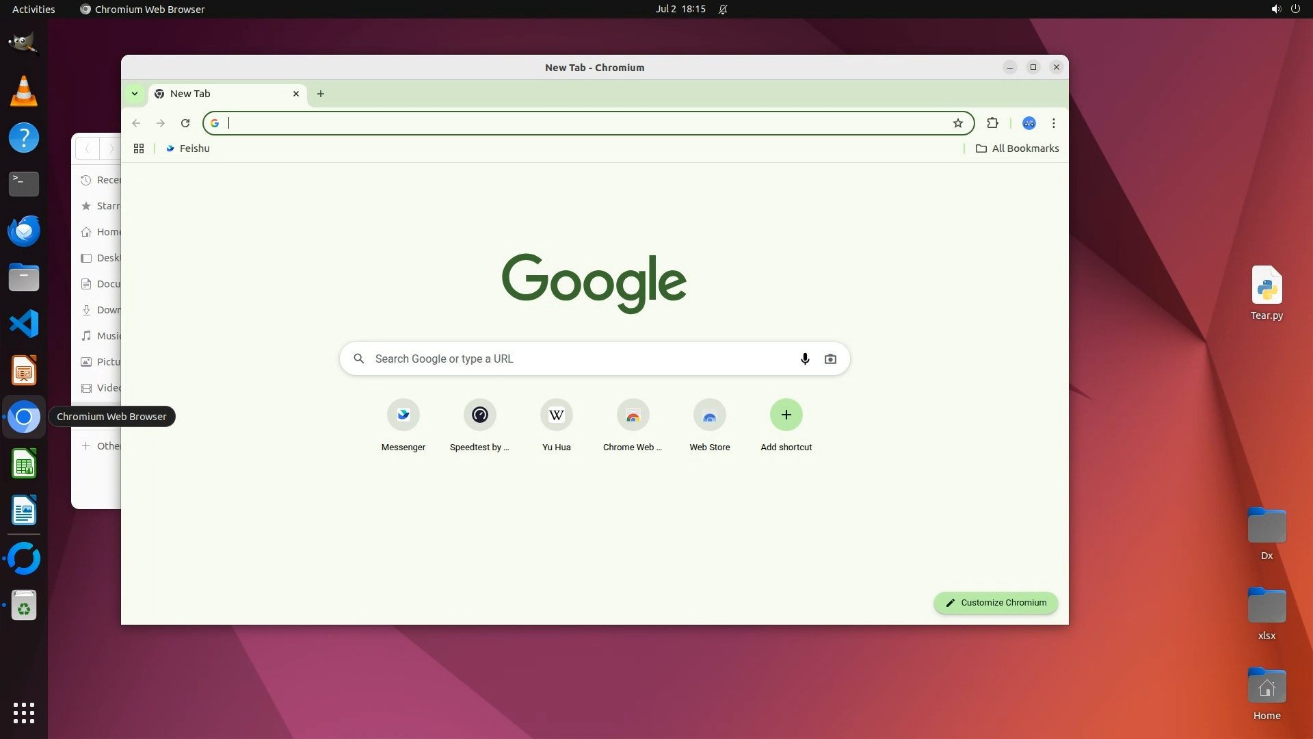Click the search by image camera icon

(830, 359)
